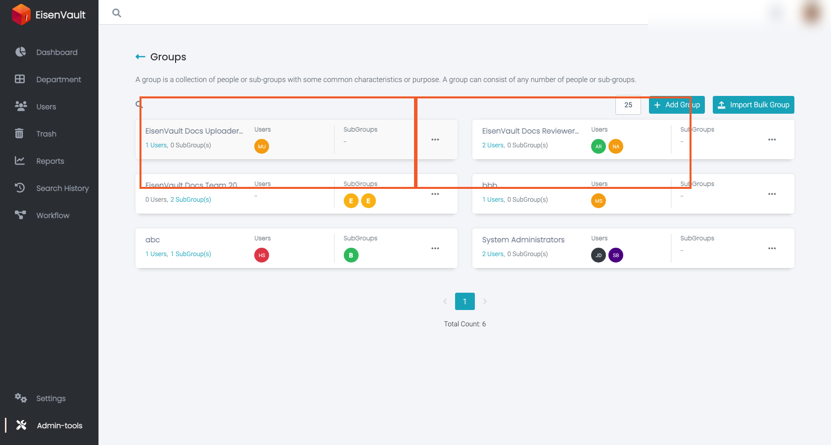Click the next page arrow
This screenshot has height=445, width=831.
point(485,301)
